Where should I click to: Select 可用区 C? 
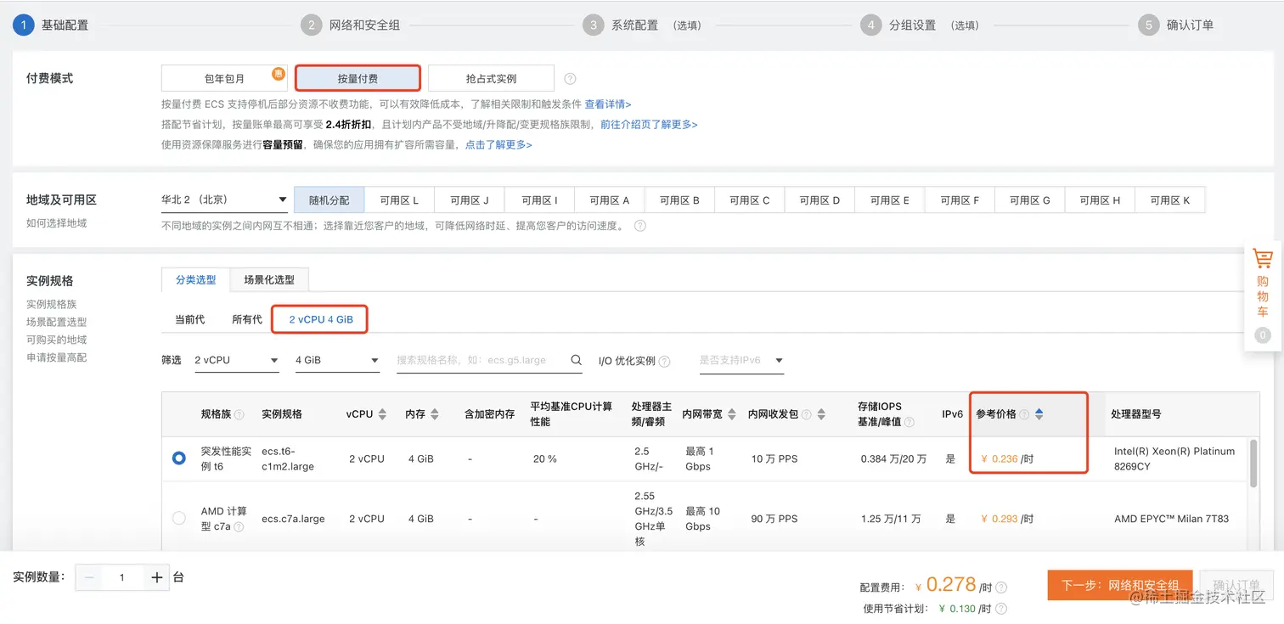[750, 200]
